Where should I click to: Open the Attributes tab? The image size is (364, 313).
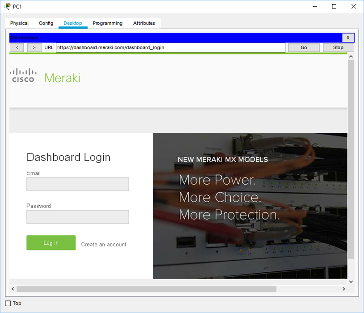point(144,23)
